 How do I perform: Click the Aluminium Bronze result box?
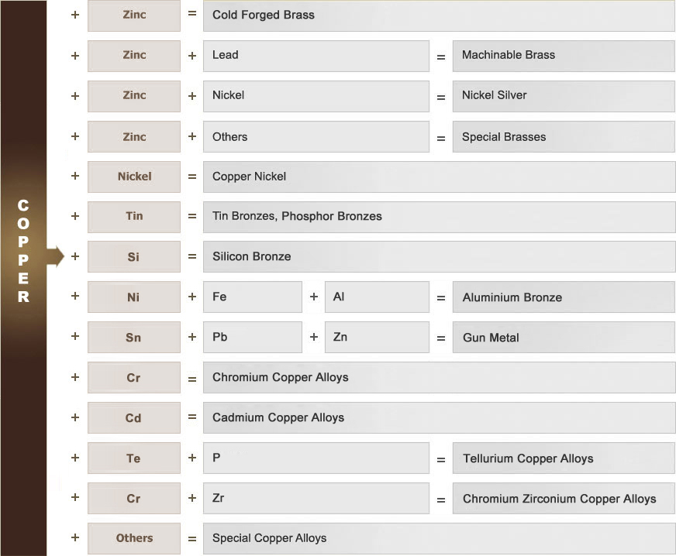(564, 297)
